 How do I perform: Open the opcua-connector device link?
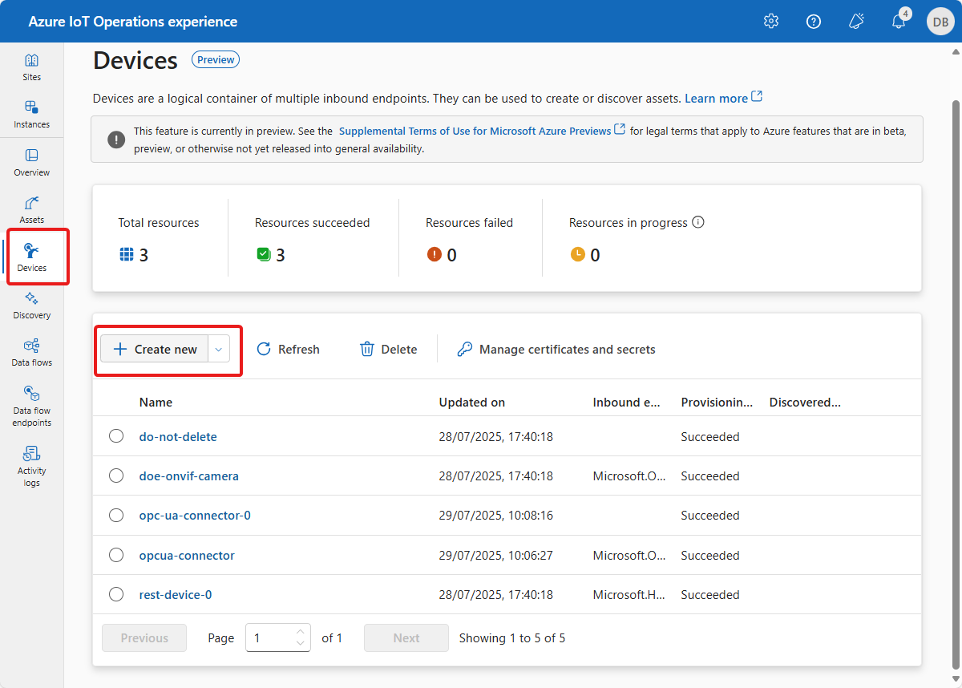tap(187, 555)
